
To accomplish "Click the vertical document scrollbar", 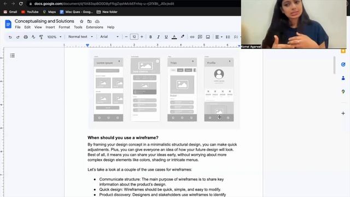I will 334,65.
